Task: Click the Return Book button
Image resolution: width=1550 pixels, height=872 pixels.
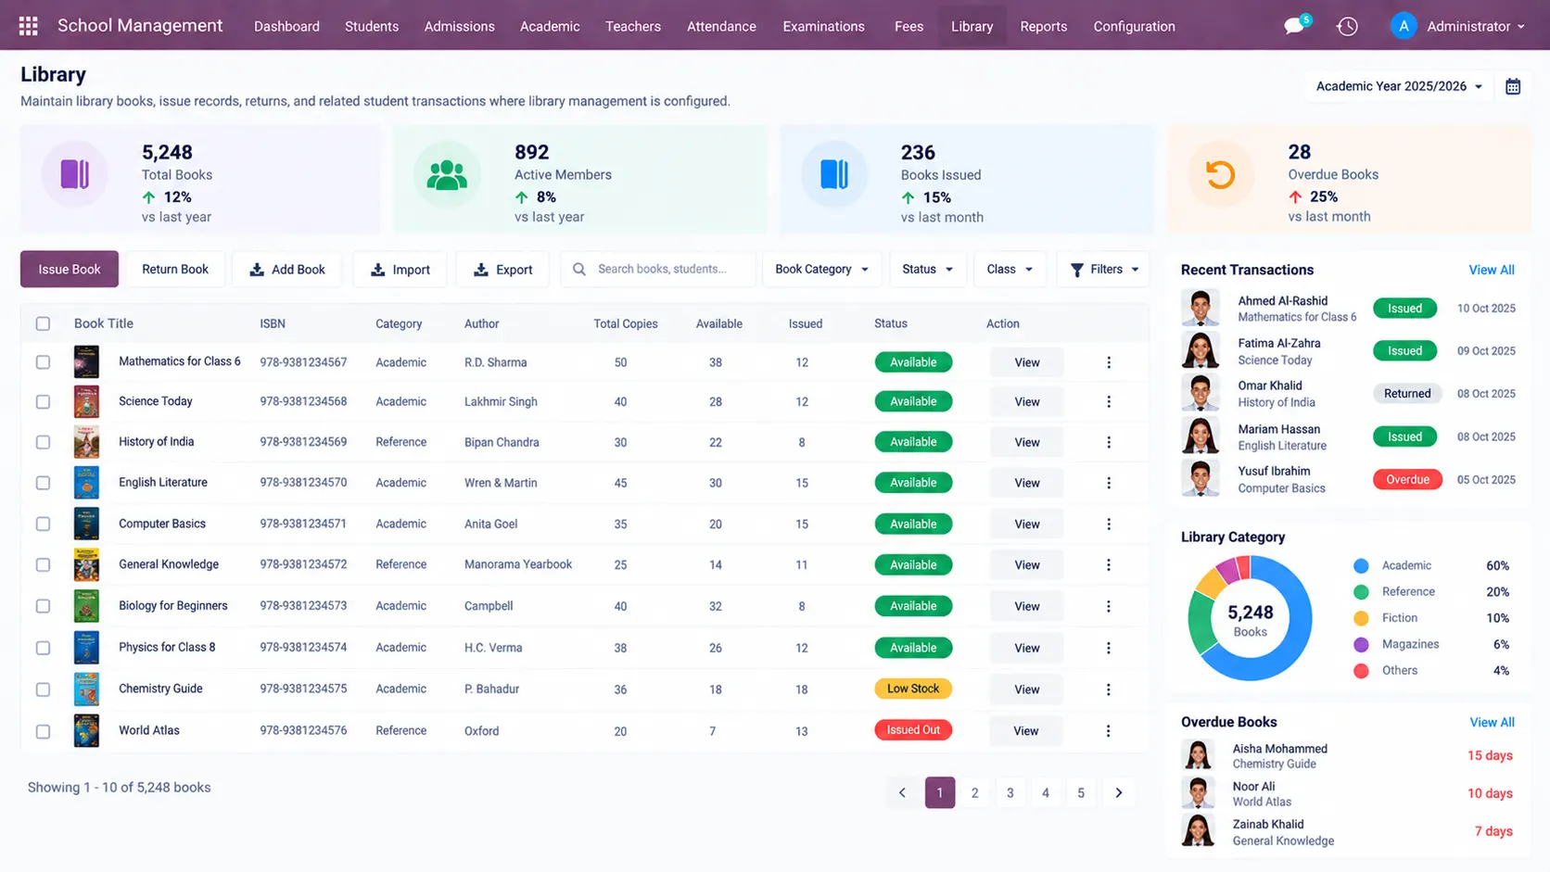Action: click(x=175, y=269)
